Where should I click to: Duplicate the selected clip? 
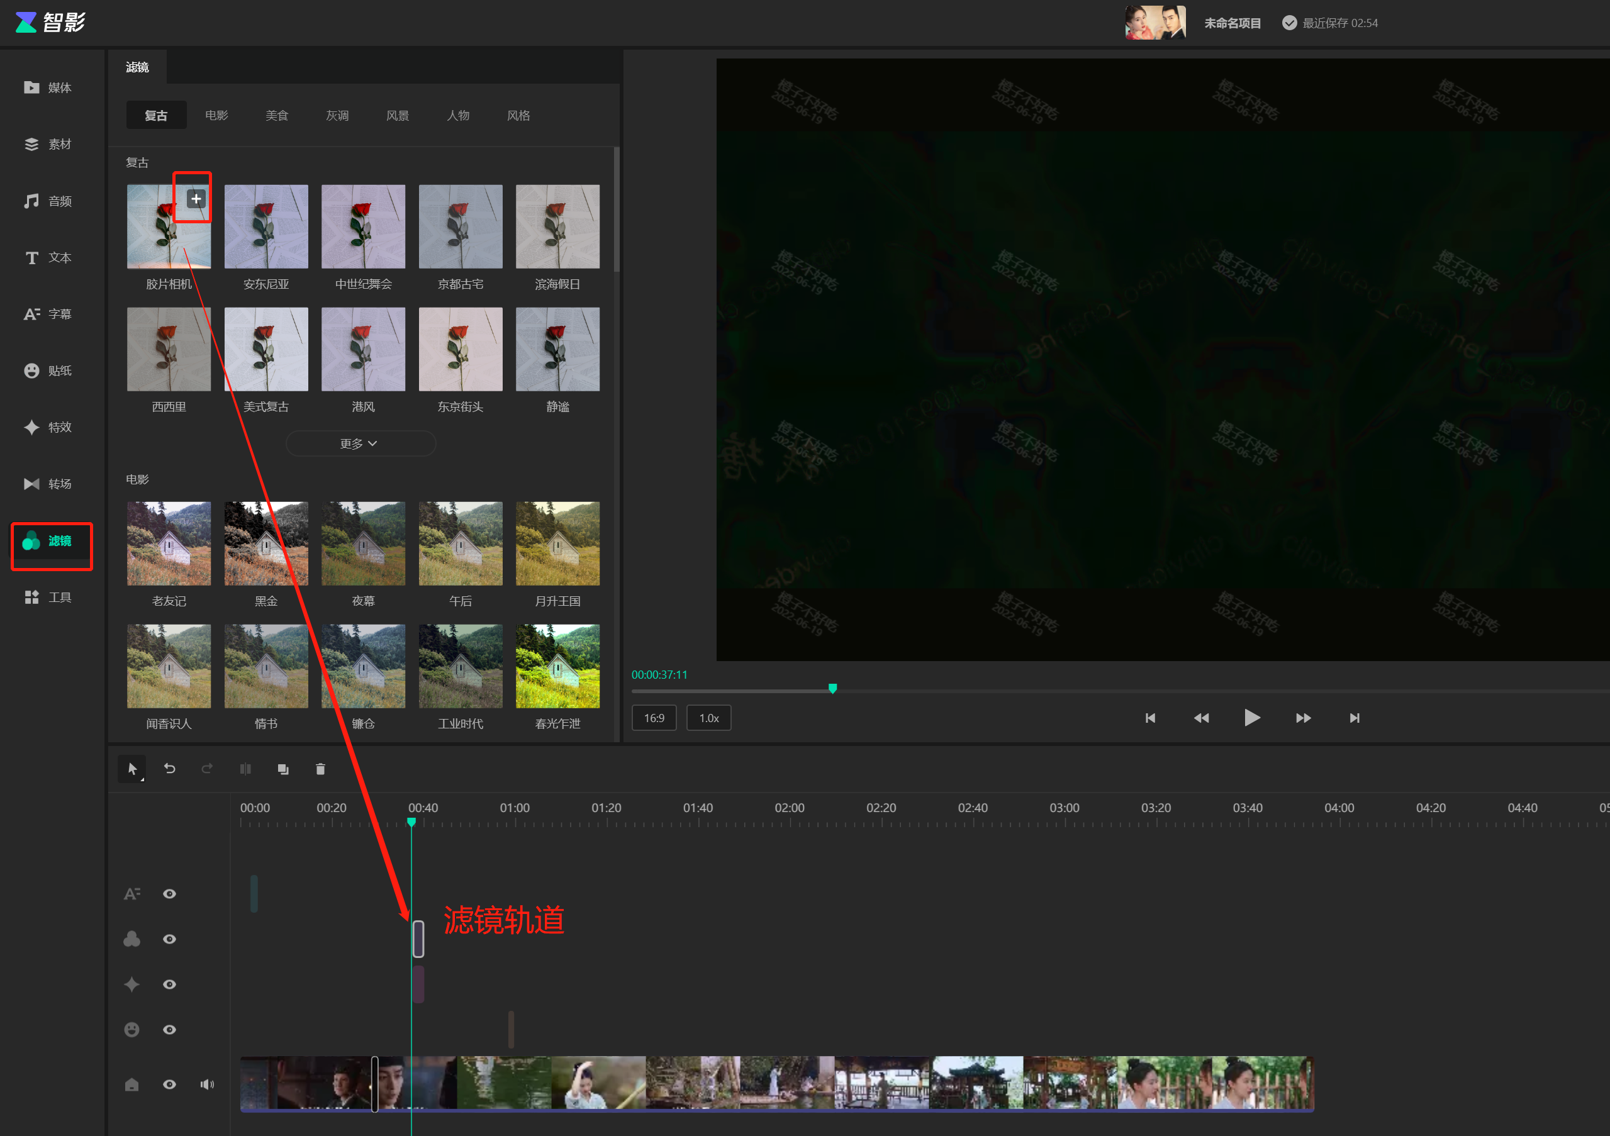[x=283, y=769]
